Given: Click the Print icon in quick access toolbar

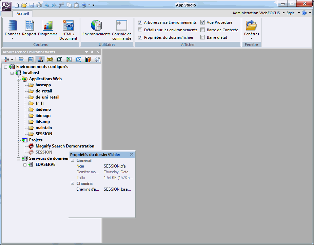Looking at the screenshot, I should click(x=39, y=5).
